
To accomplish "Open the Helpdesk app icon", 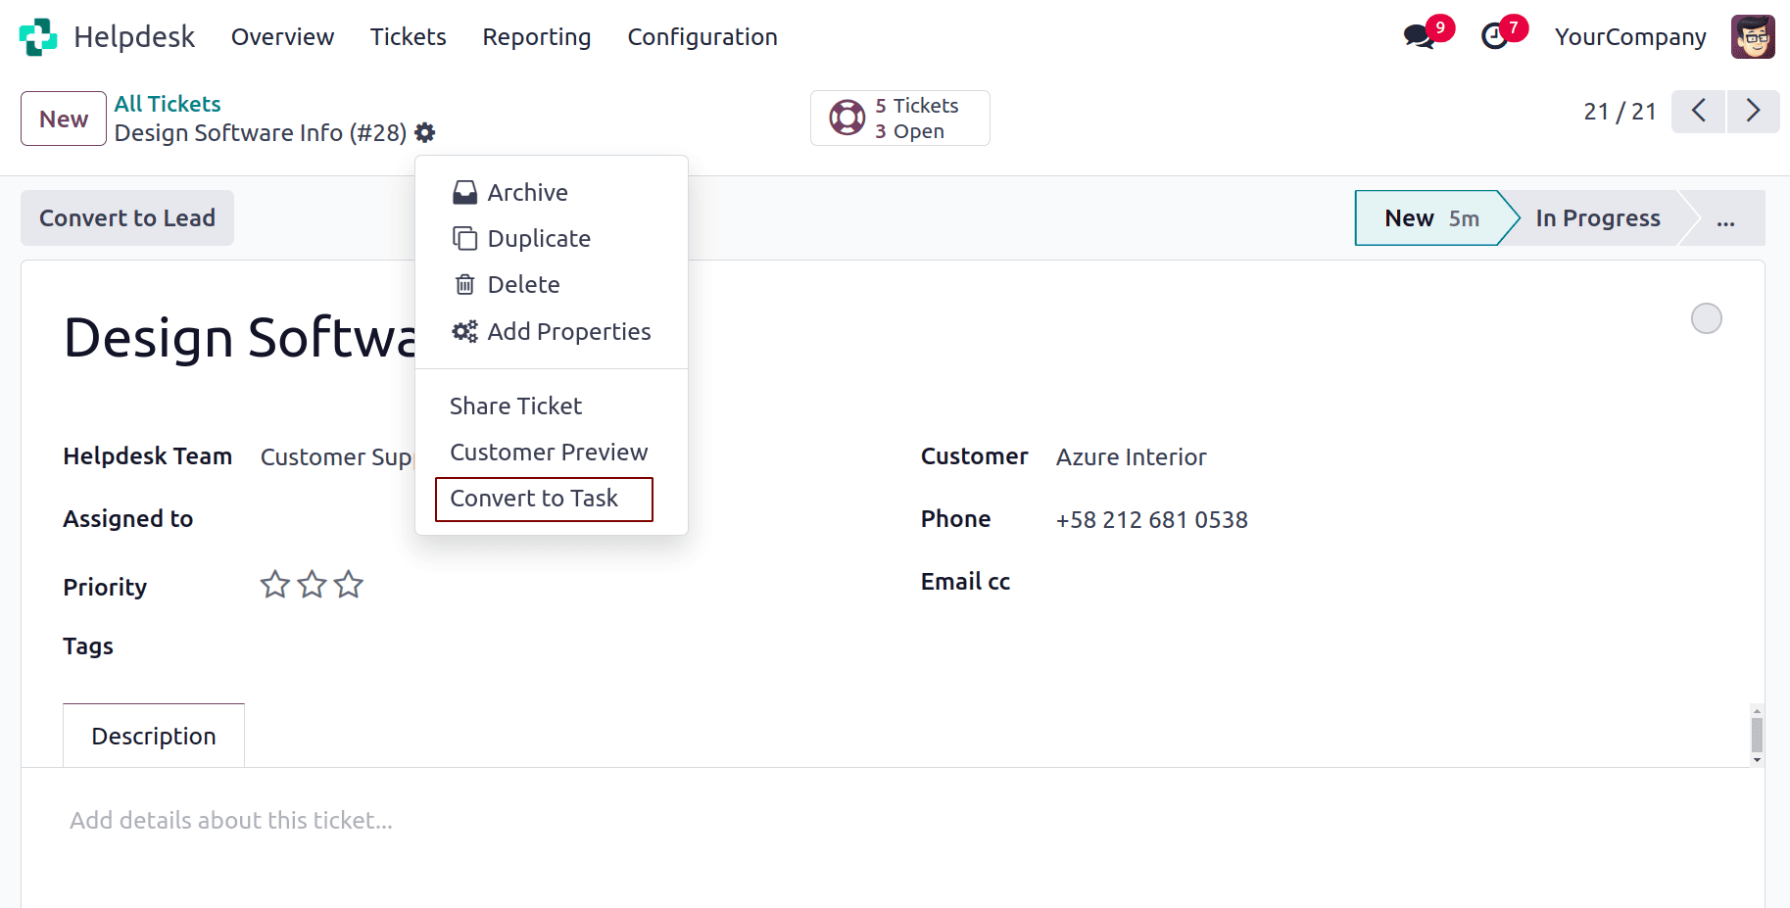I will tap(37, 36).
